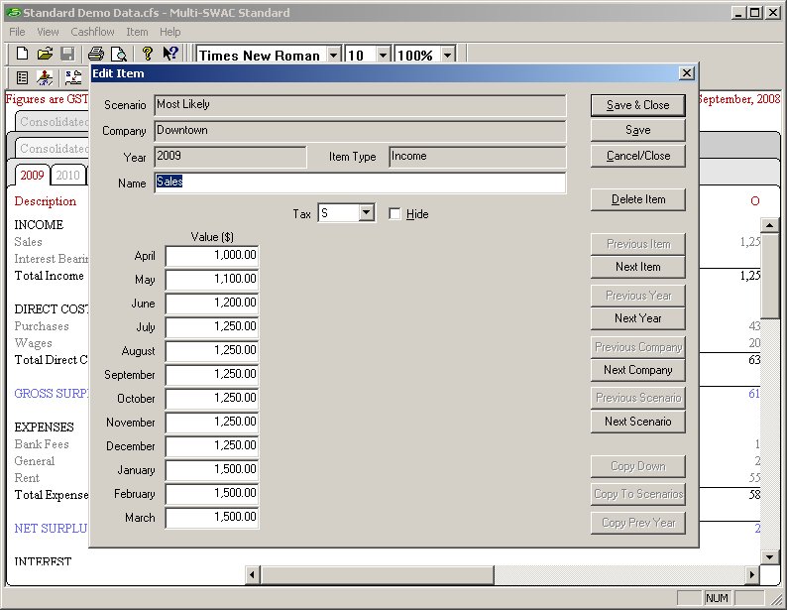Image resolution: width=787 pixels, height=610 pixels.
Task: Open the Times New Roman font dropdown
Action: pyautogui.click(x=333, y=56)
